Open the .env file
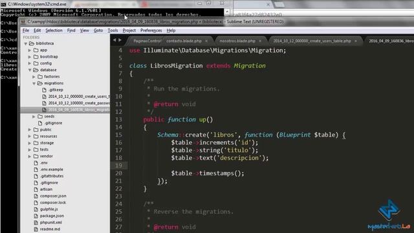 [x=43, y=162]
